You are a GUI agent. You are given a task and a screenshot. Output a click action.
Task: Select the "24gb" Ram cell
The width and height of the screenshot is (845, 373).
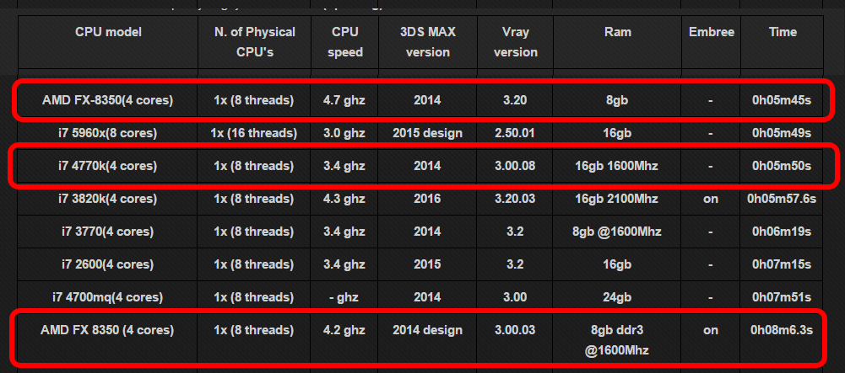point(616,297)
